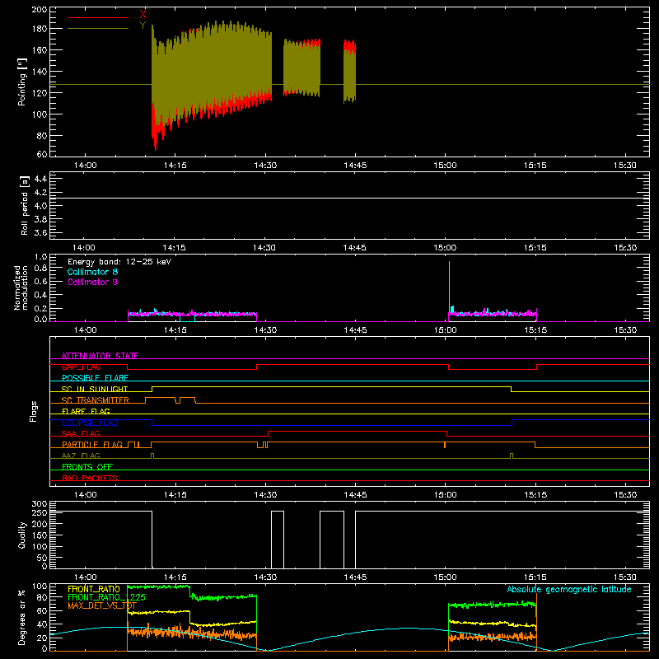This screenshot has width=659, height=659.
Task: Click the GAP_FLAG label
Action: (x=81, y=367)
